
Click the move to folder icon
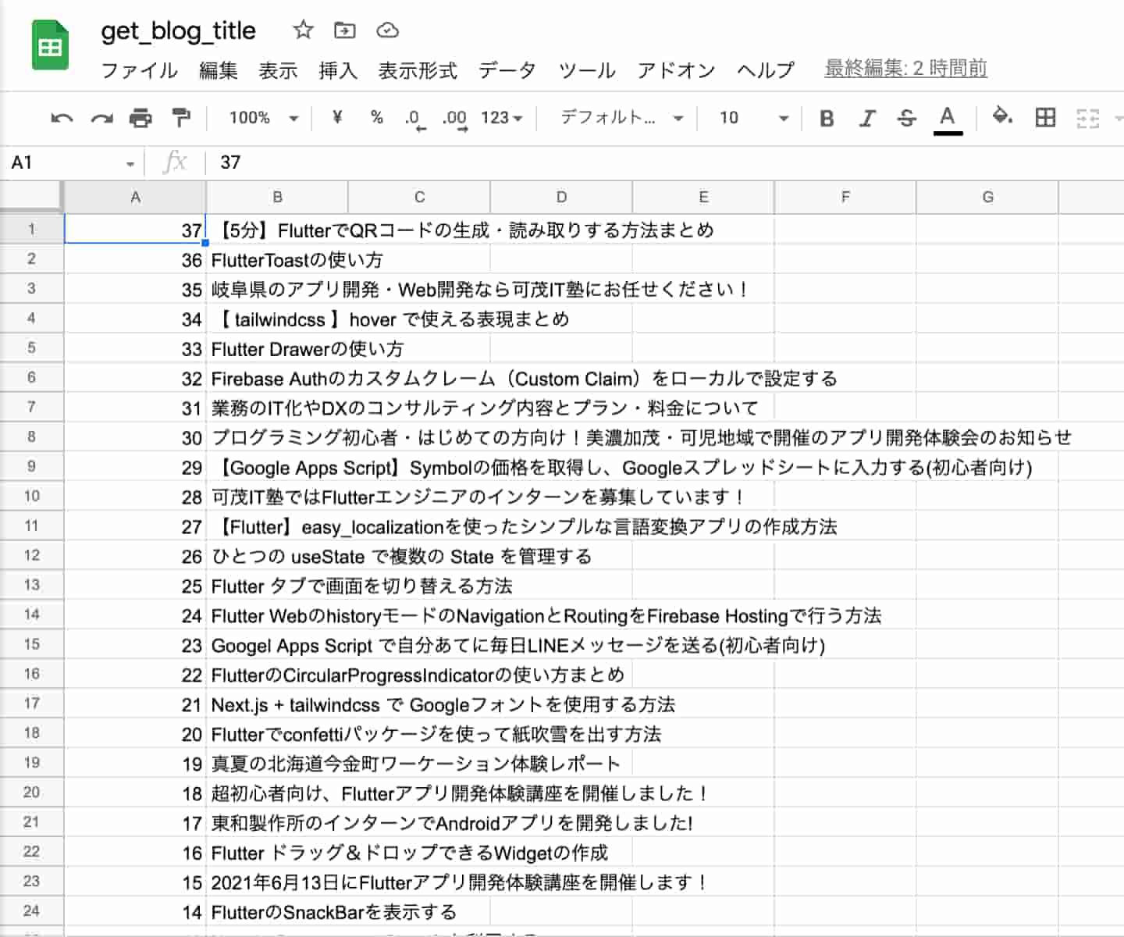[x=344, y=30]
